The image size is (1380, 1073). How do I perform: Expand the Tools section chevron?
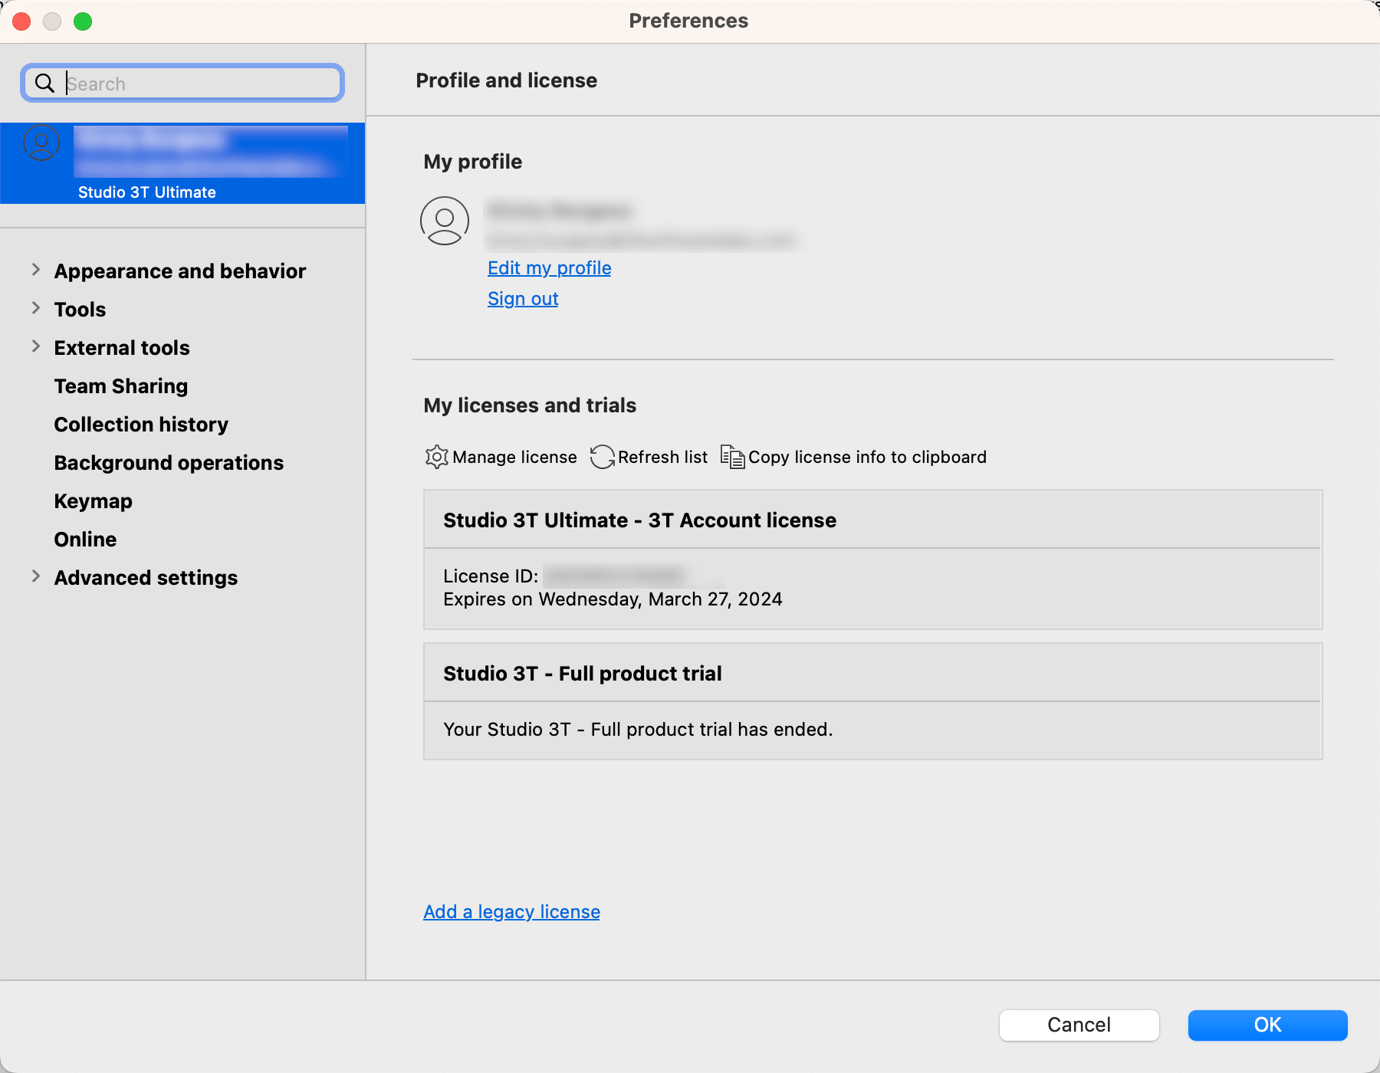click(36, 308)
